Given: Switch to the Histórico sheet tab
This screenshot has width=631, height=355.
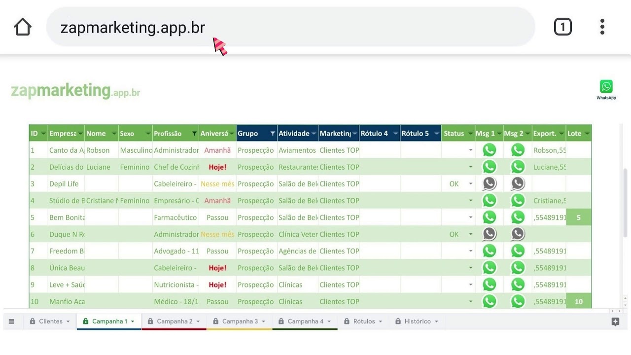Looking at the screenshot, I should point(417,321).
